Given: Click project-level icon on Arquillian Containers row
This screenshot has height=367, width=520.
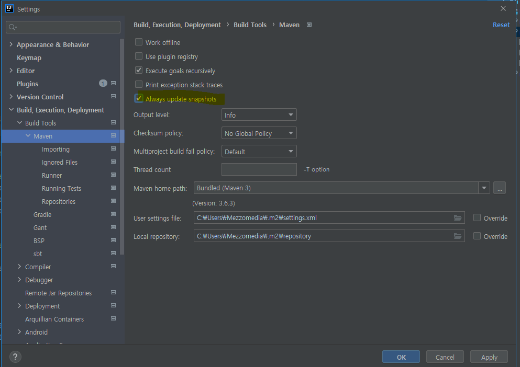Looking at the screenshot, I should [114, 318].
